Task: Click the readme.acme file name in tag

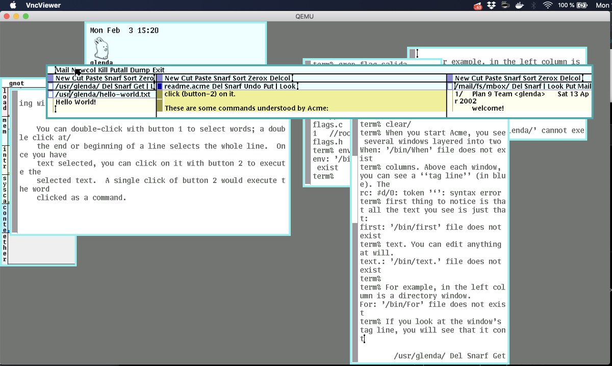Action: (x=187, y=86)
